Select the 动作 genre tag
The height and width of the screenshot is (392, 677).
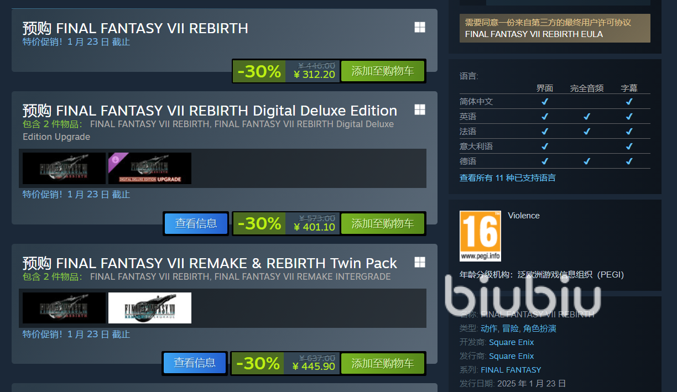[489, 328]
